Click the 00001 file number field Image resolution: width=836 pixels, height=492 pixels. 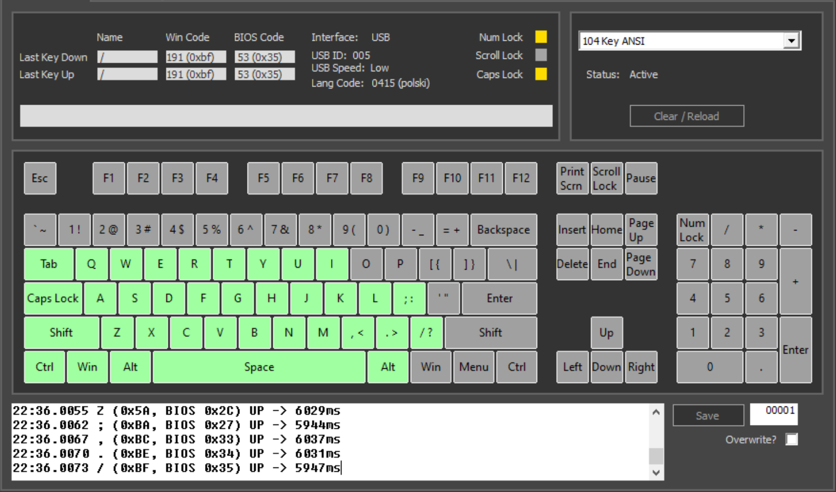coord(774,414)
